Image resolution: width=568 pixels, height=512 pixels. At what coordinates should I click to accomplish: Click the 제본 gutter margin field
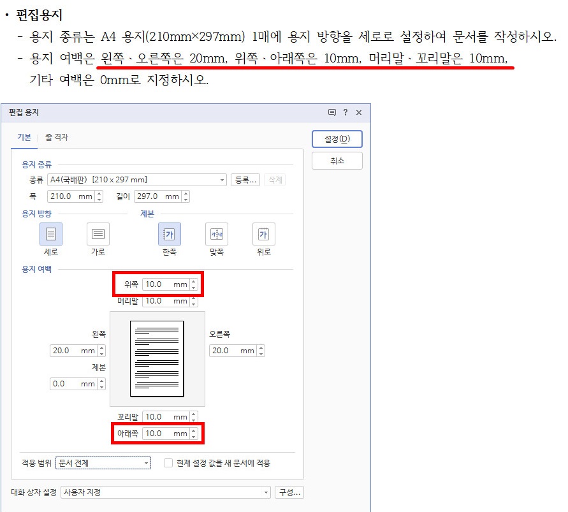point(74,384)
